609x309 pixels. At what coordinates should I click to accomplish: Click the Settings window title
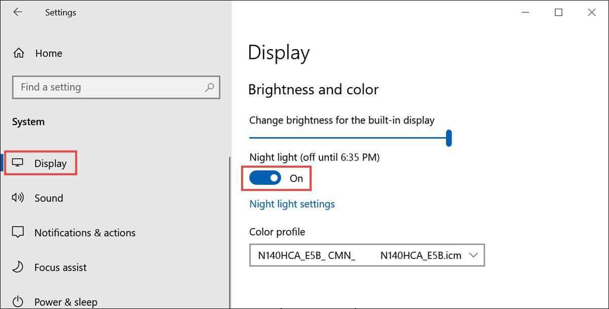(x=60, y=12)
